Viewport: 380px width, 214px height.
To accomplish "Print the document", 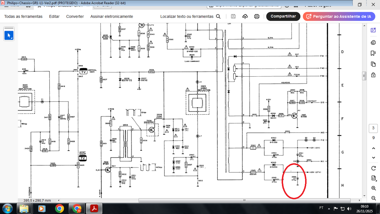I will point(256,16).
